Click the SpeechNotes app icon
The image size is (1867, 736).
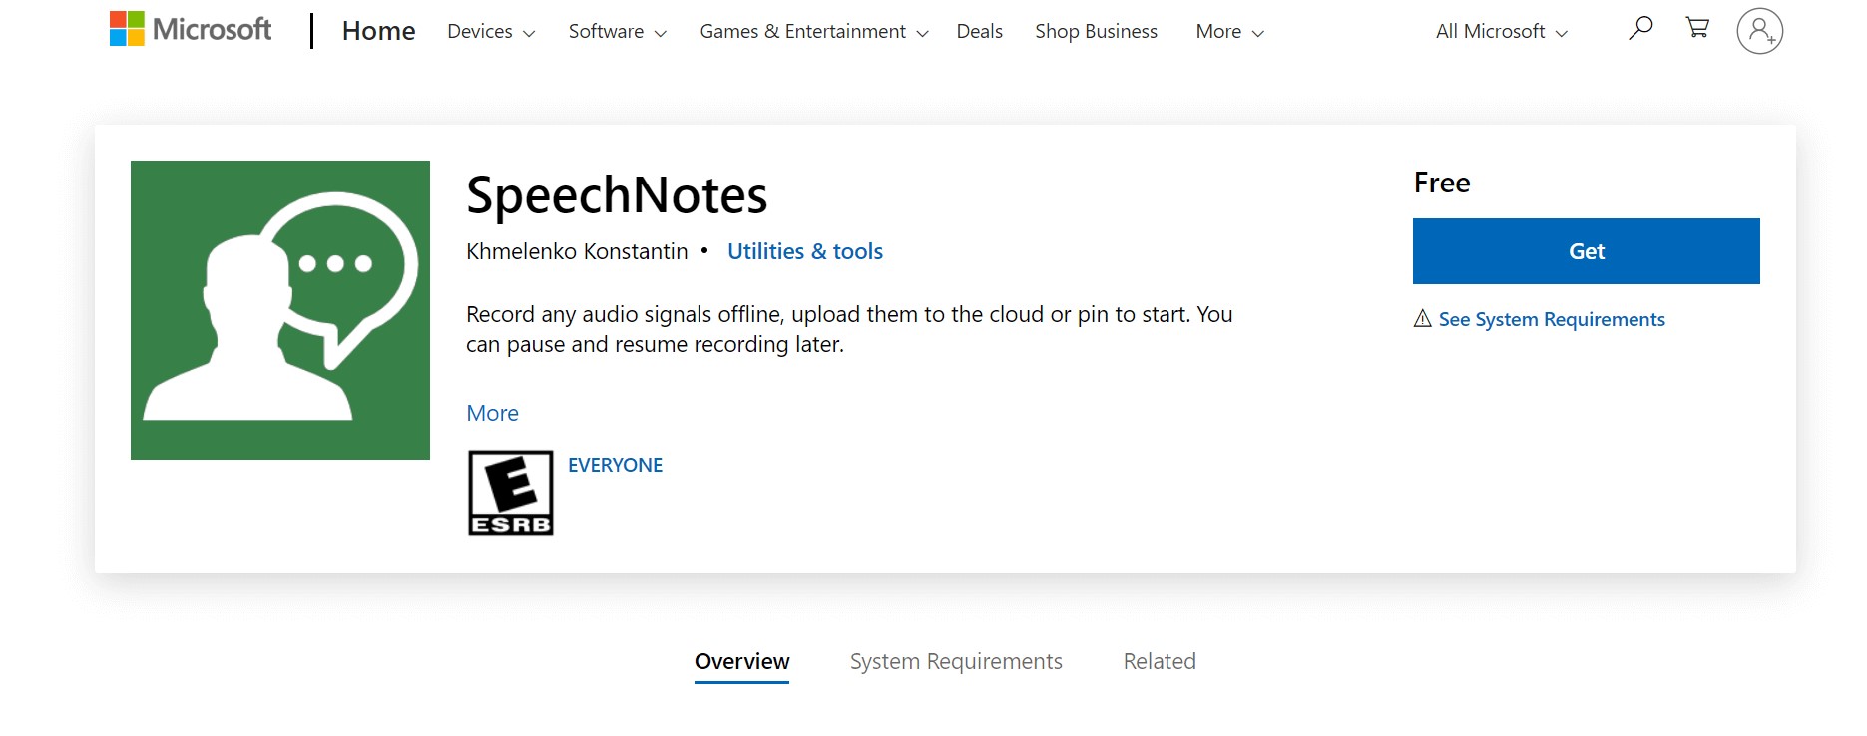point(280,310)
